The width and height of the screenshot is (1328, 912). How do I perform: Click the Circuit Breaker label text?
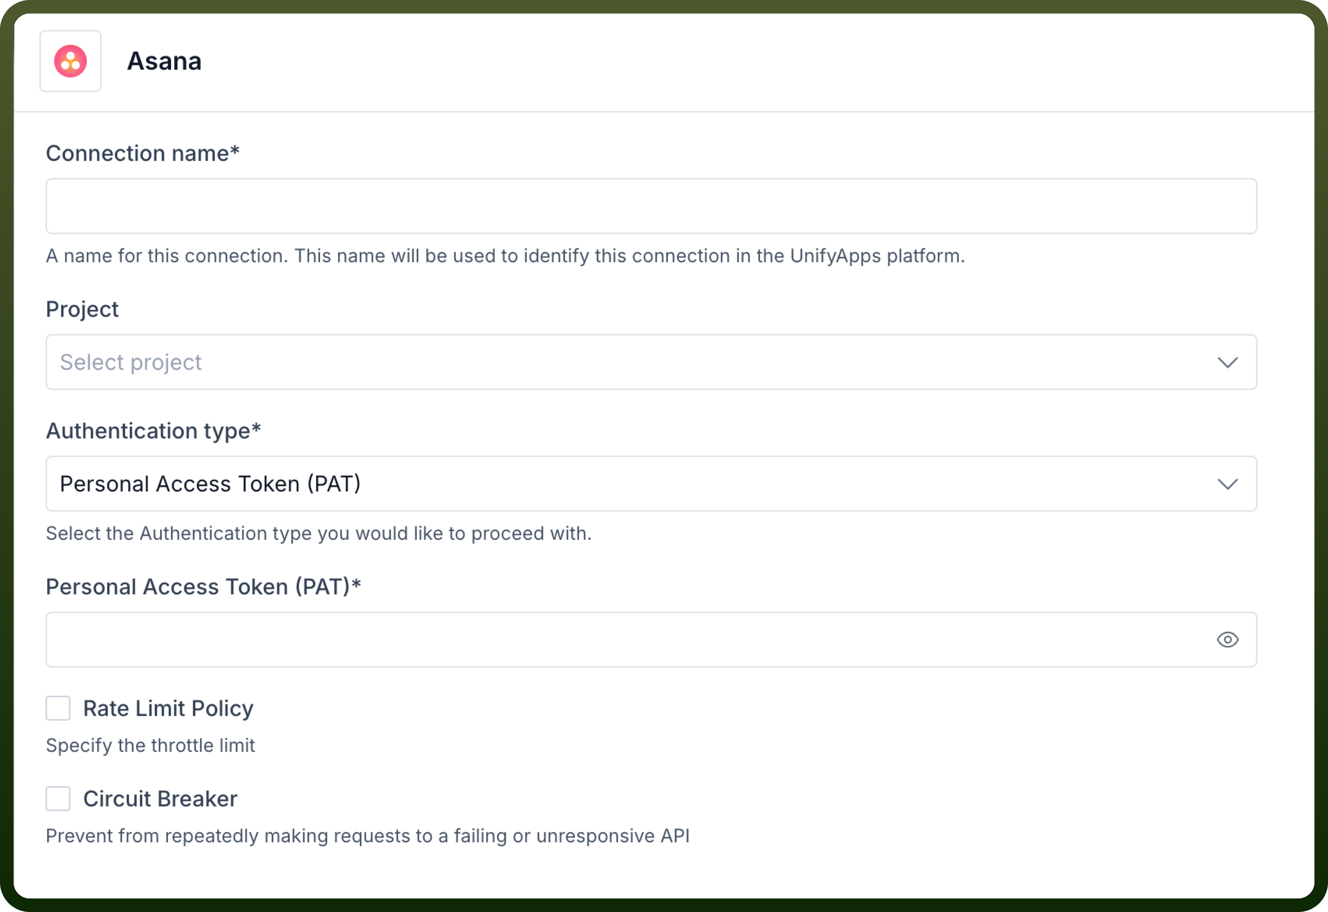(x=160, y=799)
